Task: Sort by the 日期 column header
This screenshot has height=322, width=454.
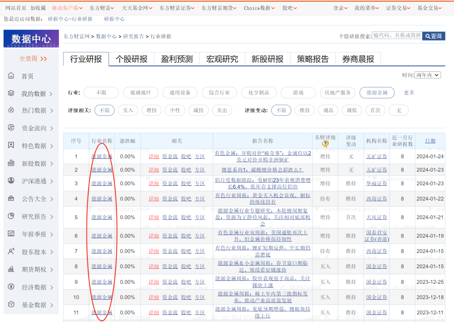Action: [x=430, y=141]
